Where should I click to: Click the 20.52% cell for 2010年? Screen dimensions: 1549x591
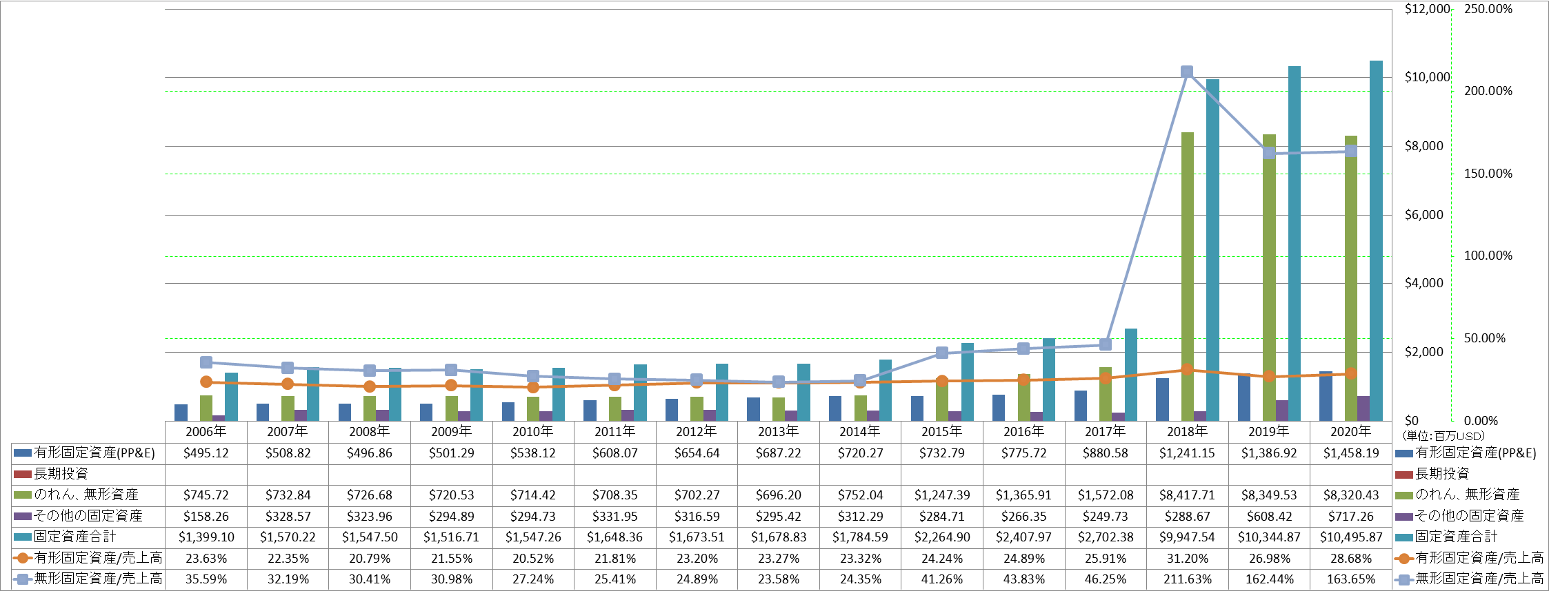pyautogui.click(x=533, y=559)
